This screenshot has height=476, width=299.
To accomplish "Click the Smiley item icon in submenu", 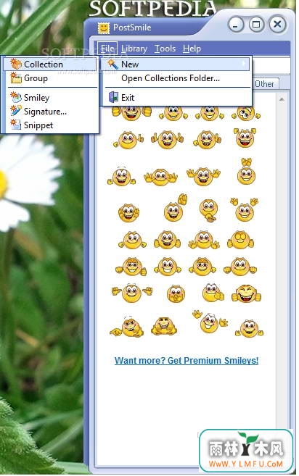I will [x=16, y=98].
